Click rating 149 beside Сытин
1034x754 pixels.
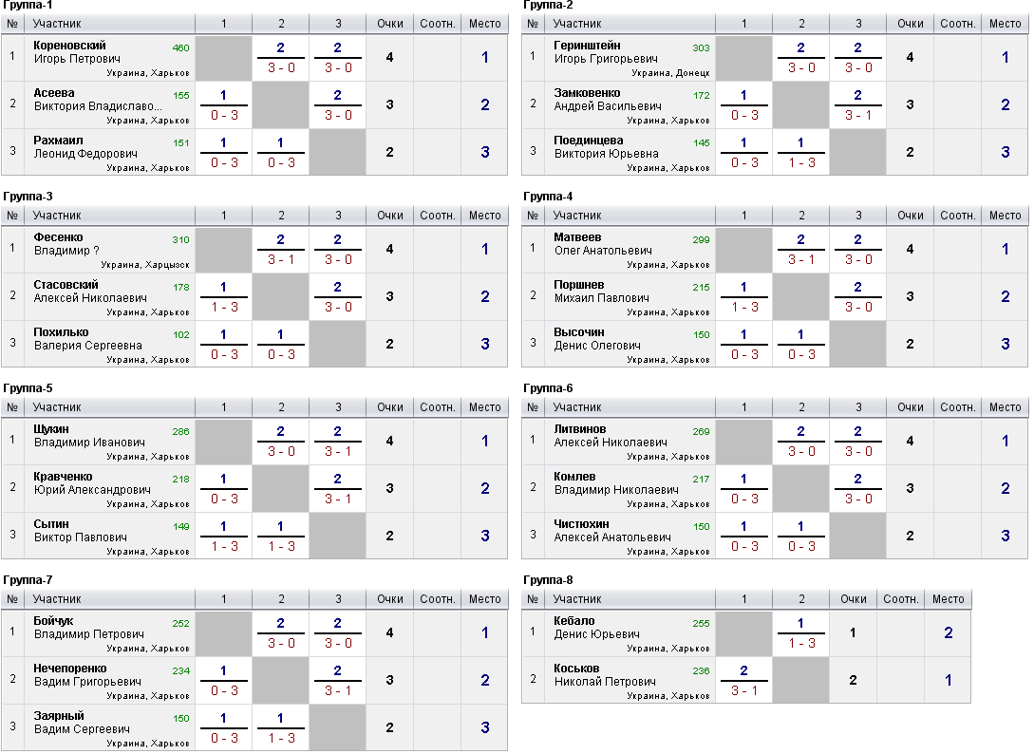[180, 526]
